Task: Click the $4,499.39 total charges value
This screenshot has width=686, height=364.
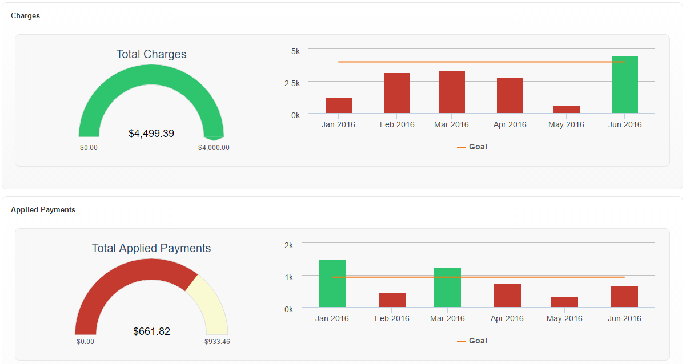Action: pyautogui.click(x=151, y=134)
